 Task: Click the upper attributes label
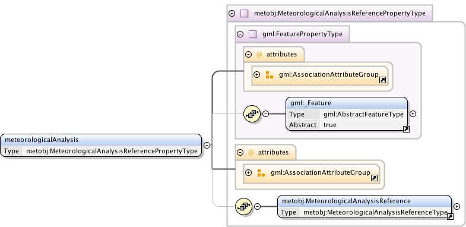coord(281,54)
